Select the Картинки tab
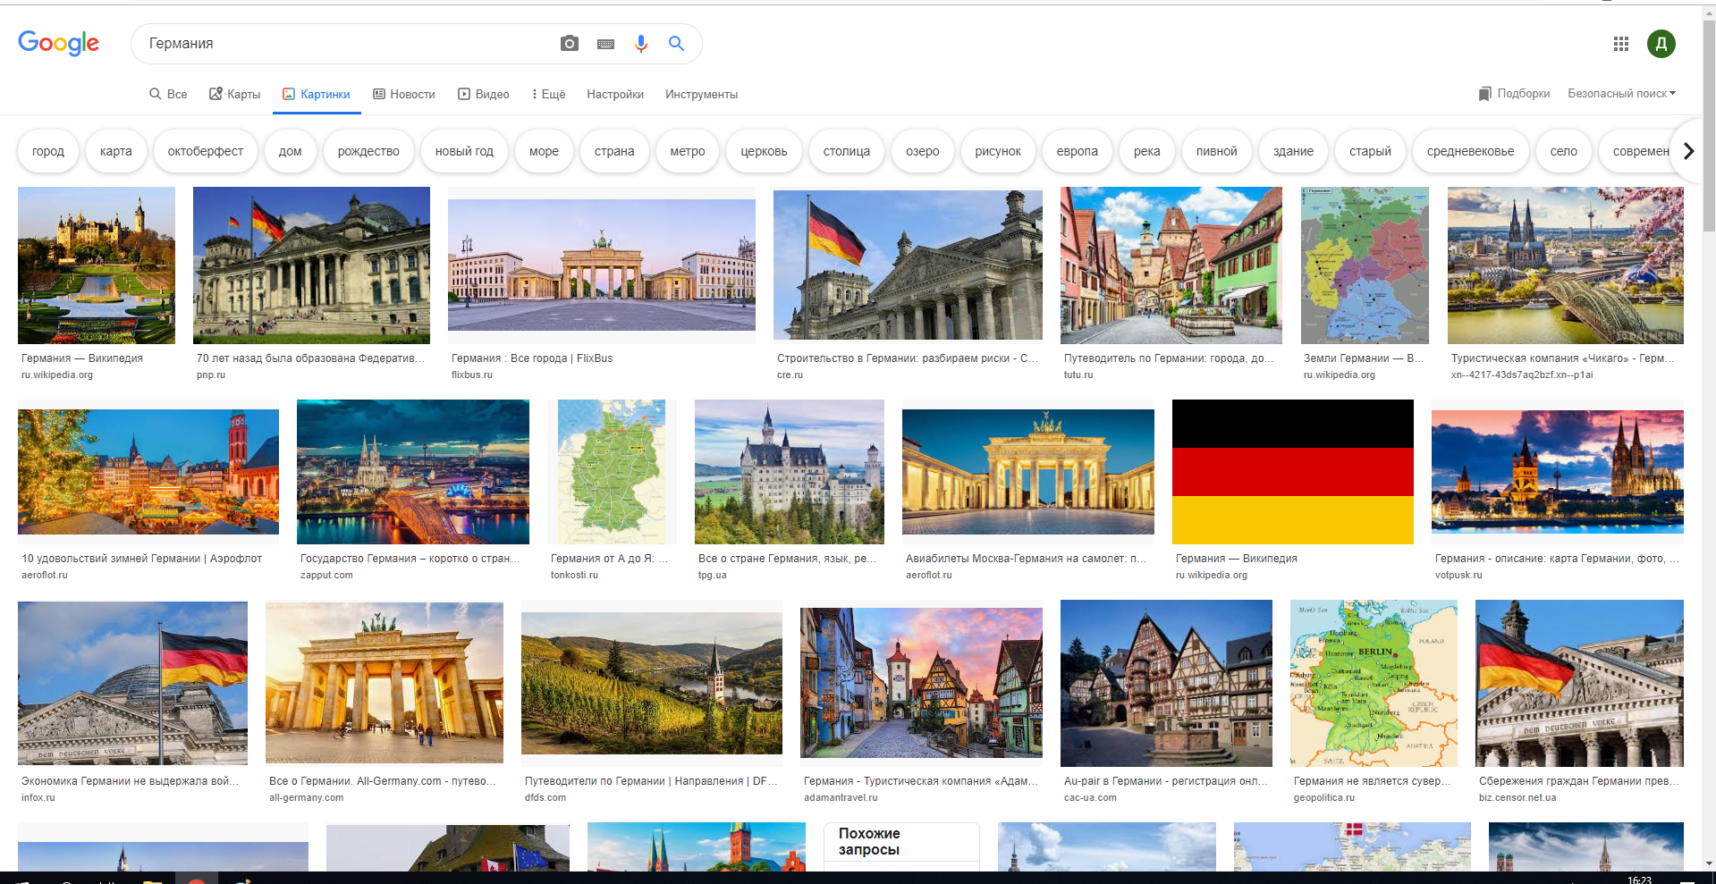Viewport: 1716px width, 884px height. (317, 94)
